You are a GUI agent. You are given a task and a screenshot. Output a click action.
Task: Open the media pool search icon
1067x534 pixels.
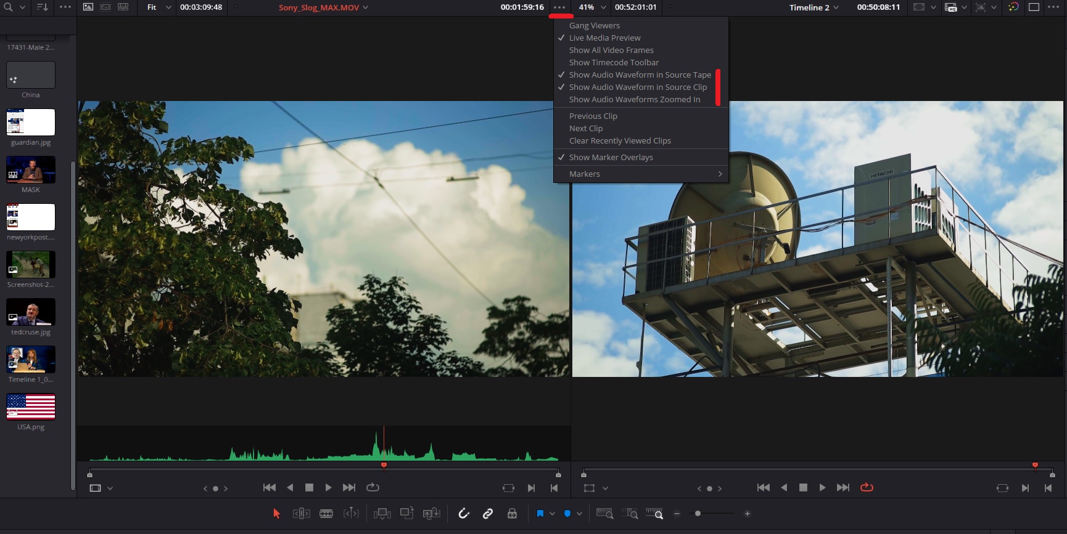pos(9,7)
